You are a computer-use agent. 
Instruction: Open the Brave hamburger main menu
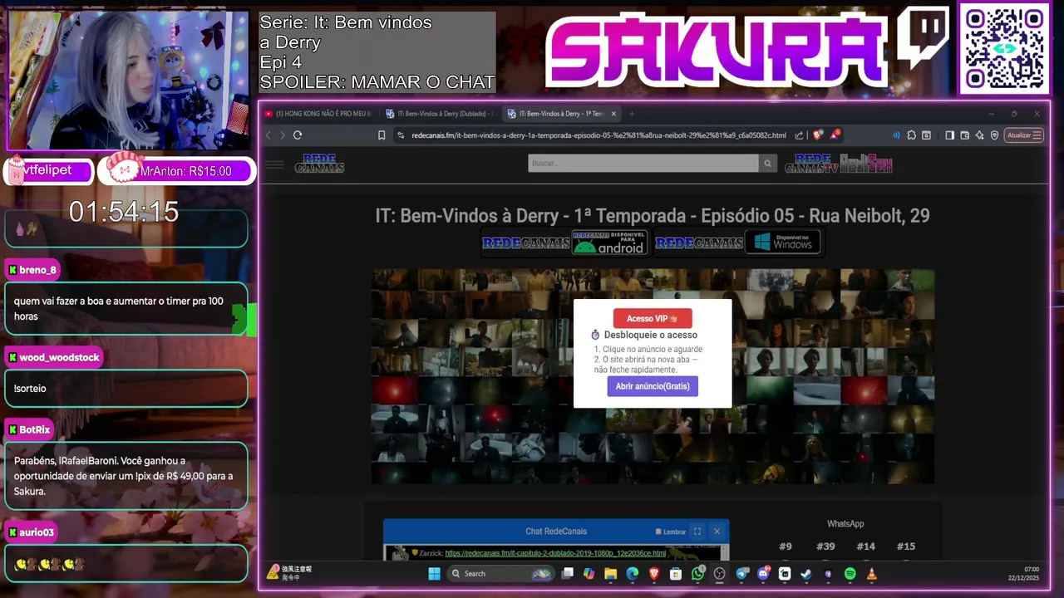(x=1037, y=135)
